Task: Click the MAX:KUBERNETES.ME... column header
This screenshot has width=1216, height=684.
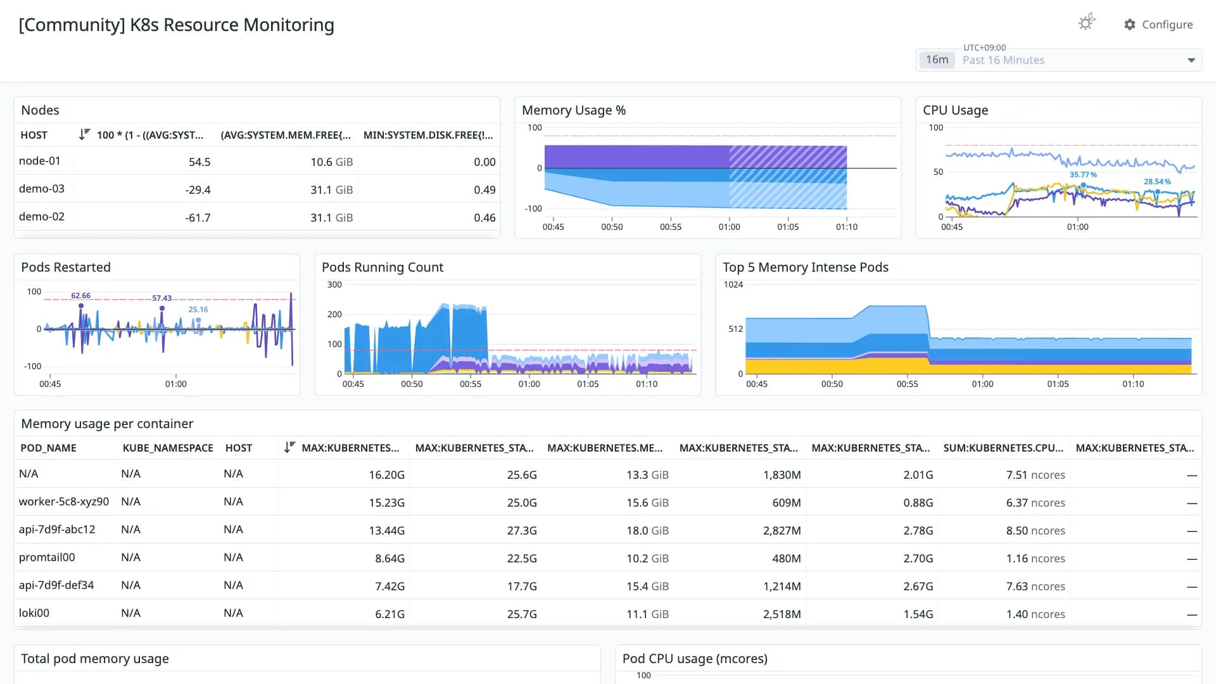Action: (605, 448)
